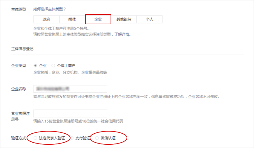The width and height of the screenshot is (254, 148).
Task: Click the 营业执照注册号 field label
Action: point(20,116)
